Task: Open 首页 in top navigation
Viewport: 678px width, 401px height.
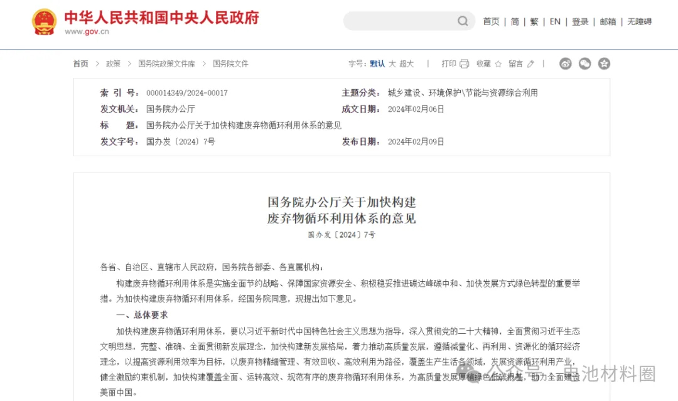Action: [491, 21]
